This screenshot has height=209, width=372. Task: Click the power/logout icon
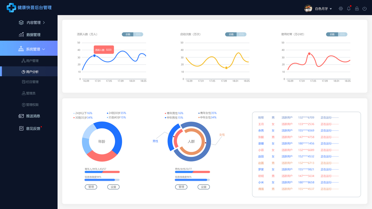(x=365, y=8)
